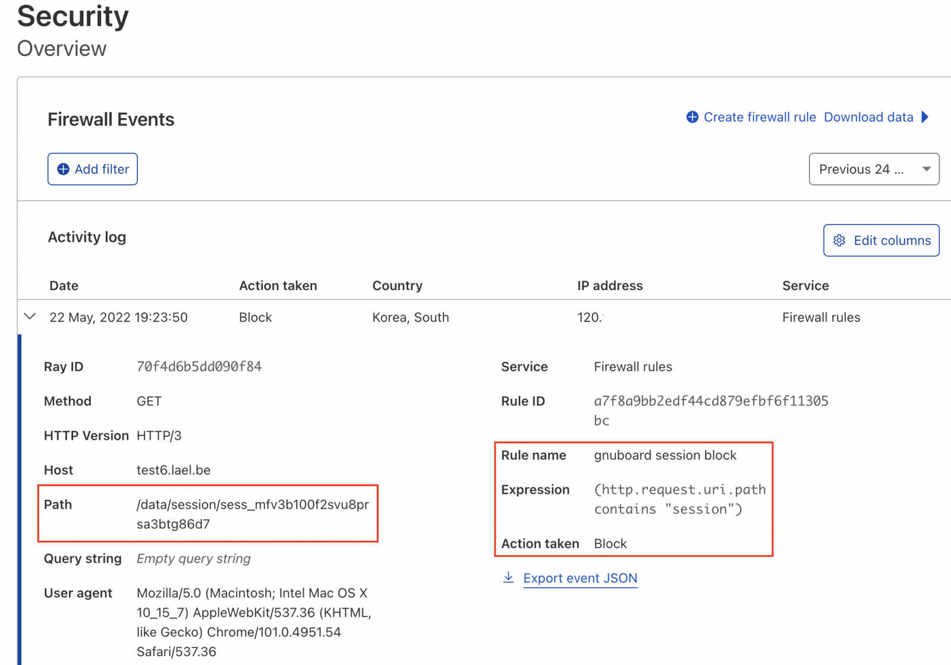Click the /data/session path value
The width and height of the screenshot is (951, 665).
pyautogui.click(x=253, y=505)
